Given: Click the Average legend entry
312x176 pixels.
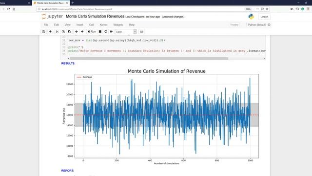Looking at the screenshot, I should tap(84, 77).
